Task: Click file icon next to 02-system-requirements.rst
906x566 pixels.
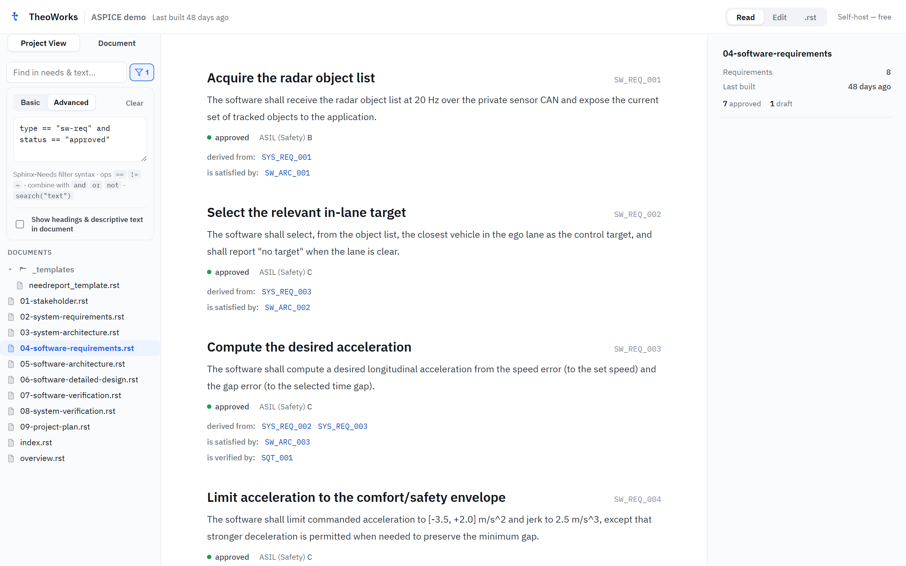Action: click(x=11, y=317)
